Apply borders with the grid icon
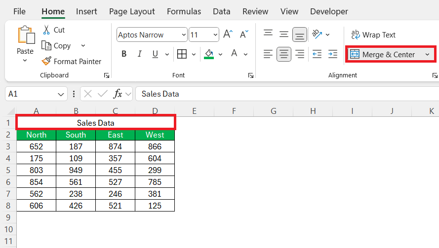The width and height of the screenshot is (439, 248). pos(182,54)
